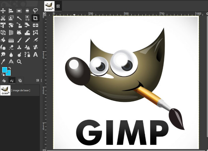Switch to the Images dock tab
Screen dimensions: 208x151
click(20, 80)
